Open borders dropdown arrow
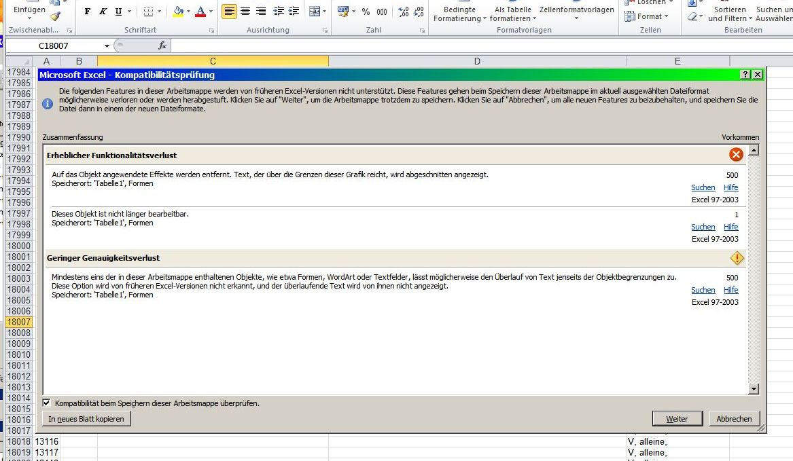 coord(159,11)
